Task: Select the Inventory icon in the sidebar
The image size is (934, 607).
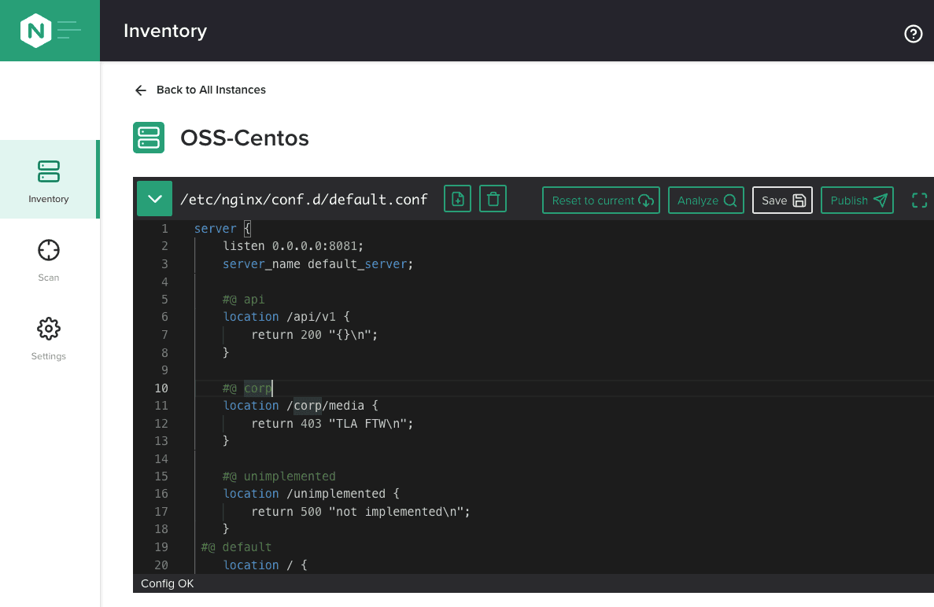Action: [x=48, y=171]
